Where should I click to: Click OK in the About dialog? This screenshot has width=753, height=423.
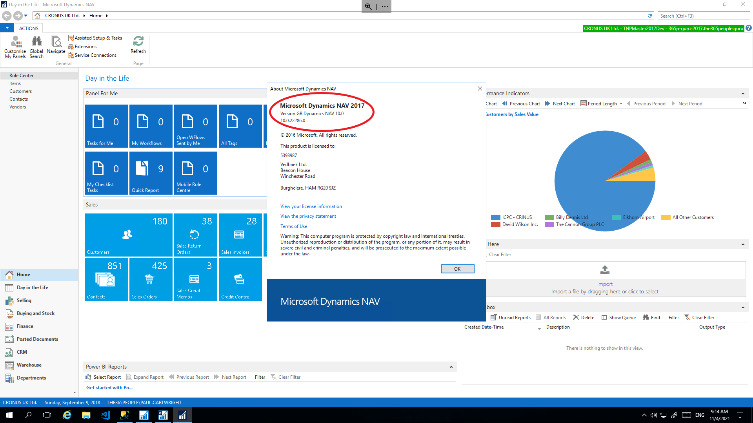click(457, 269)
